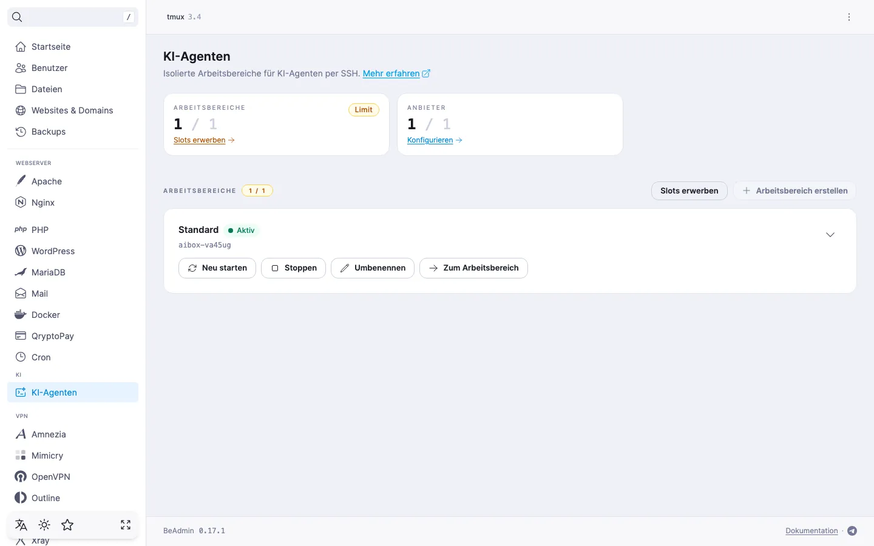Open the Telegram icon in the footer
Image resolution: width=874 pixels, height=546 pixels.
[x=852, y=531]
